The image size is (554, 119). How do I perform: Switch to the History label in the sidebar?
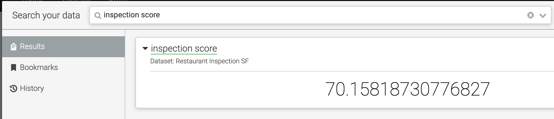click(32, 88)
